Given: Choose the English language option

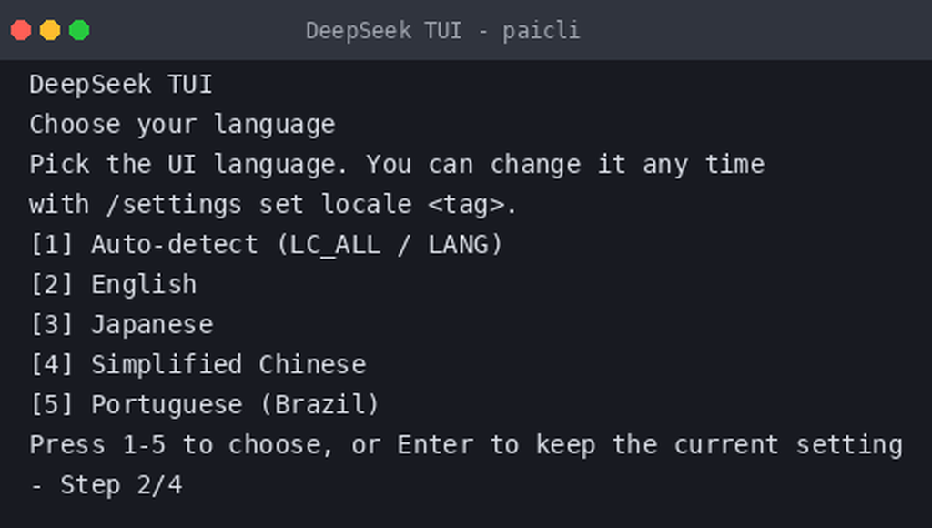Looking at the screenshot, I should (113, 284).
